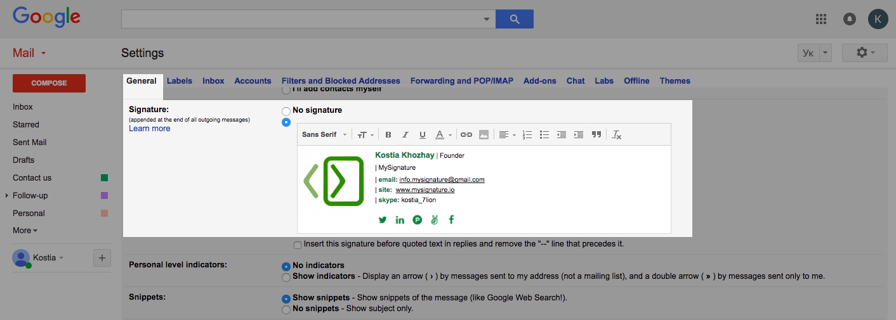Screen dimensions: 896x320
Task: Click the green Contact us color square
Action: 105,178
